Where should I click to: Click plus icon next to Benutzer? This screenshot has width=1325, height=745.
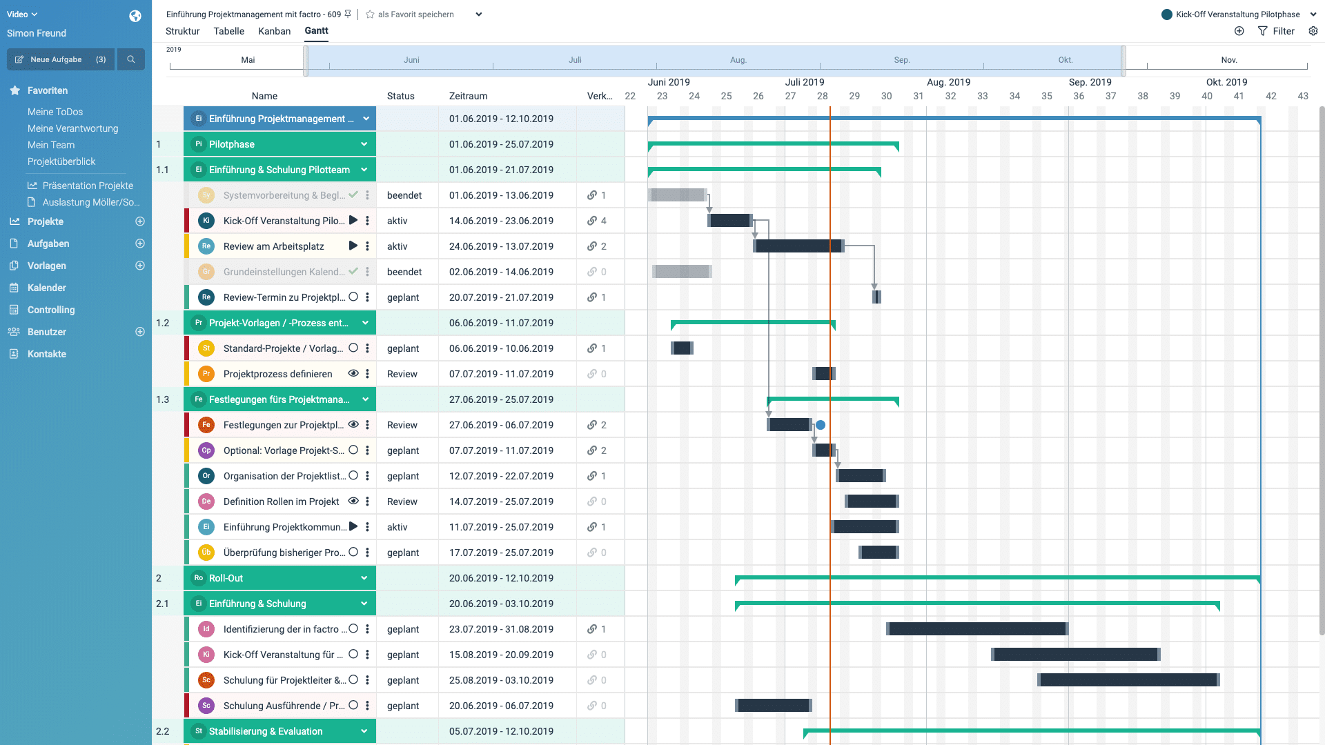[x=140, y=332]
